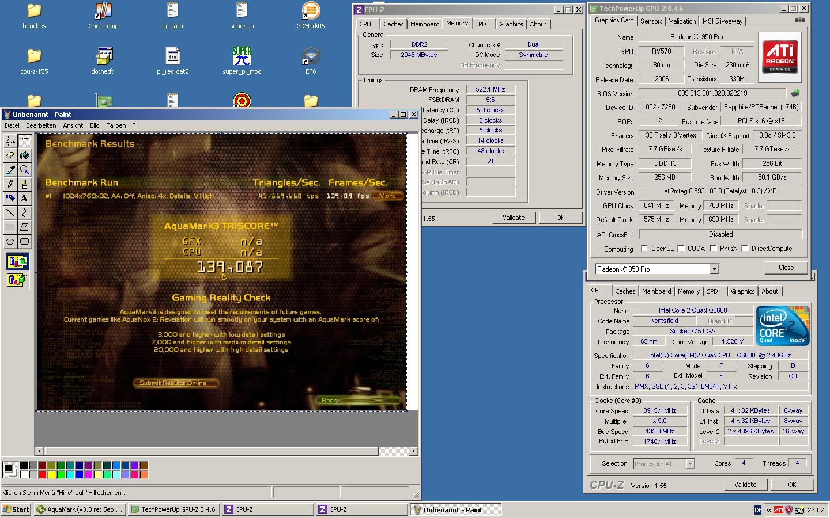Activate the Pick Color eyedropper tool
830x518 pixels.
(x=10, y=170)
